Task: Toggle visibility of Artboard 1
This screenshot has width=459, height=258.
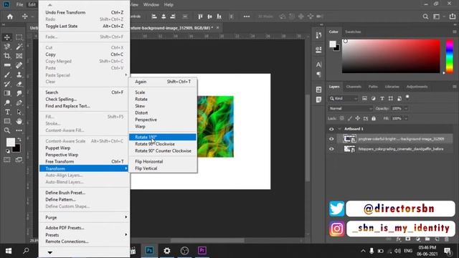Action: (x=331, y=129)
